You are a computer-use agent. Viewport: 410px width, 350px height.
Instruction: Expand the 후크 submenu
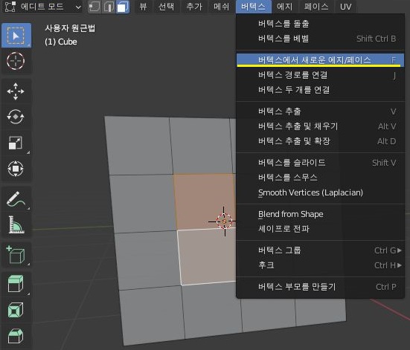point(320,265)
